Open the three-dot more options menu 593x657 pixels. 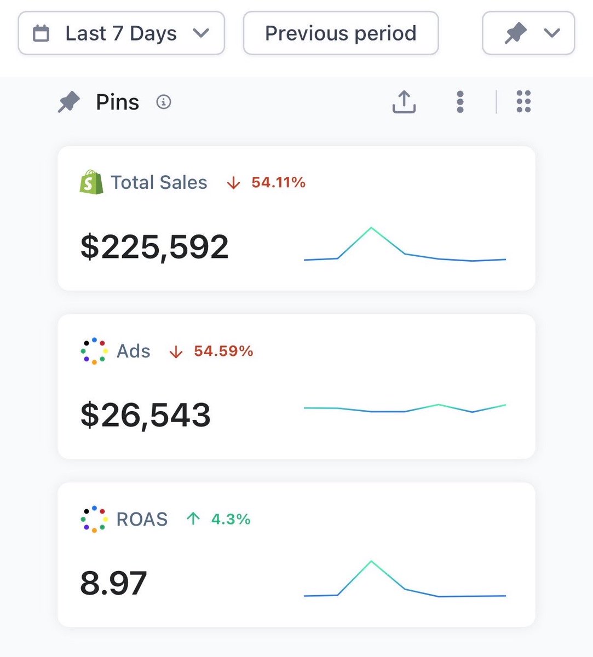point(460,102)
